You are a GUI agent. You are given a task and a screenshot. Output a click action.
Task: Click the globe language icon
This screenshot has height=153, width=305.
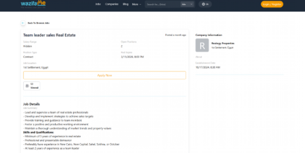[203, 4]
